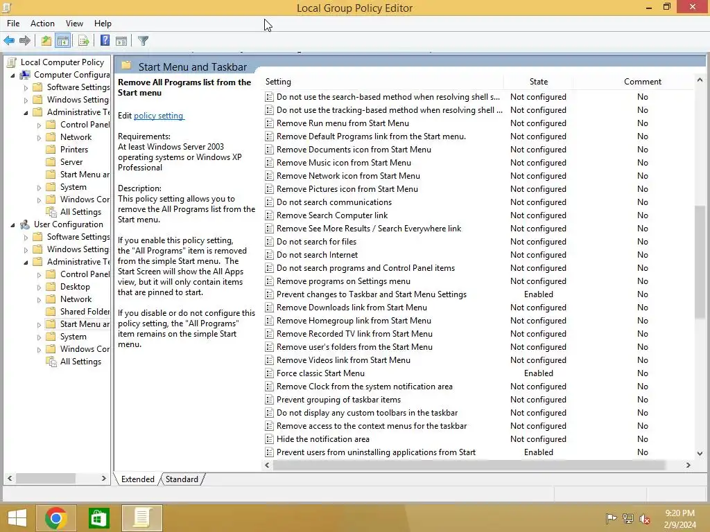710x532 pixels.
Task: Open the Help menu
Action: pyautogui.click(x=103, y=24)
